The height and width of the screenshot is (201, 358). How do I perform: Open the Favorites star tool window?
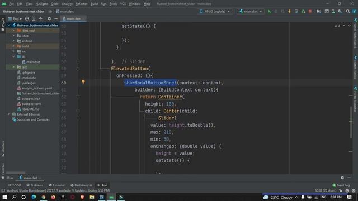click(3, 171)
